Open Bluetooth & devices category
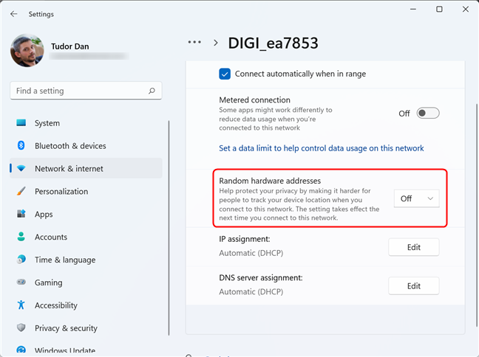479x357 pixels. pyautogui.click(x=86, y=146)
